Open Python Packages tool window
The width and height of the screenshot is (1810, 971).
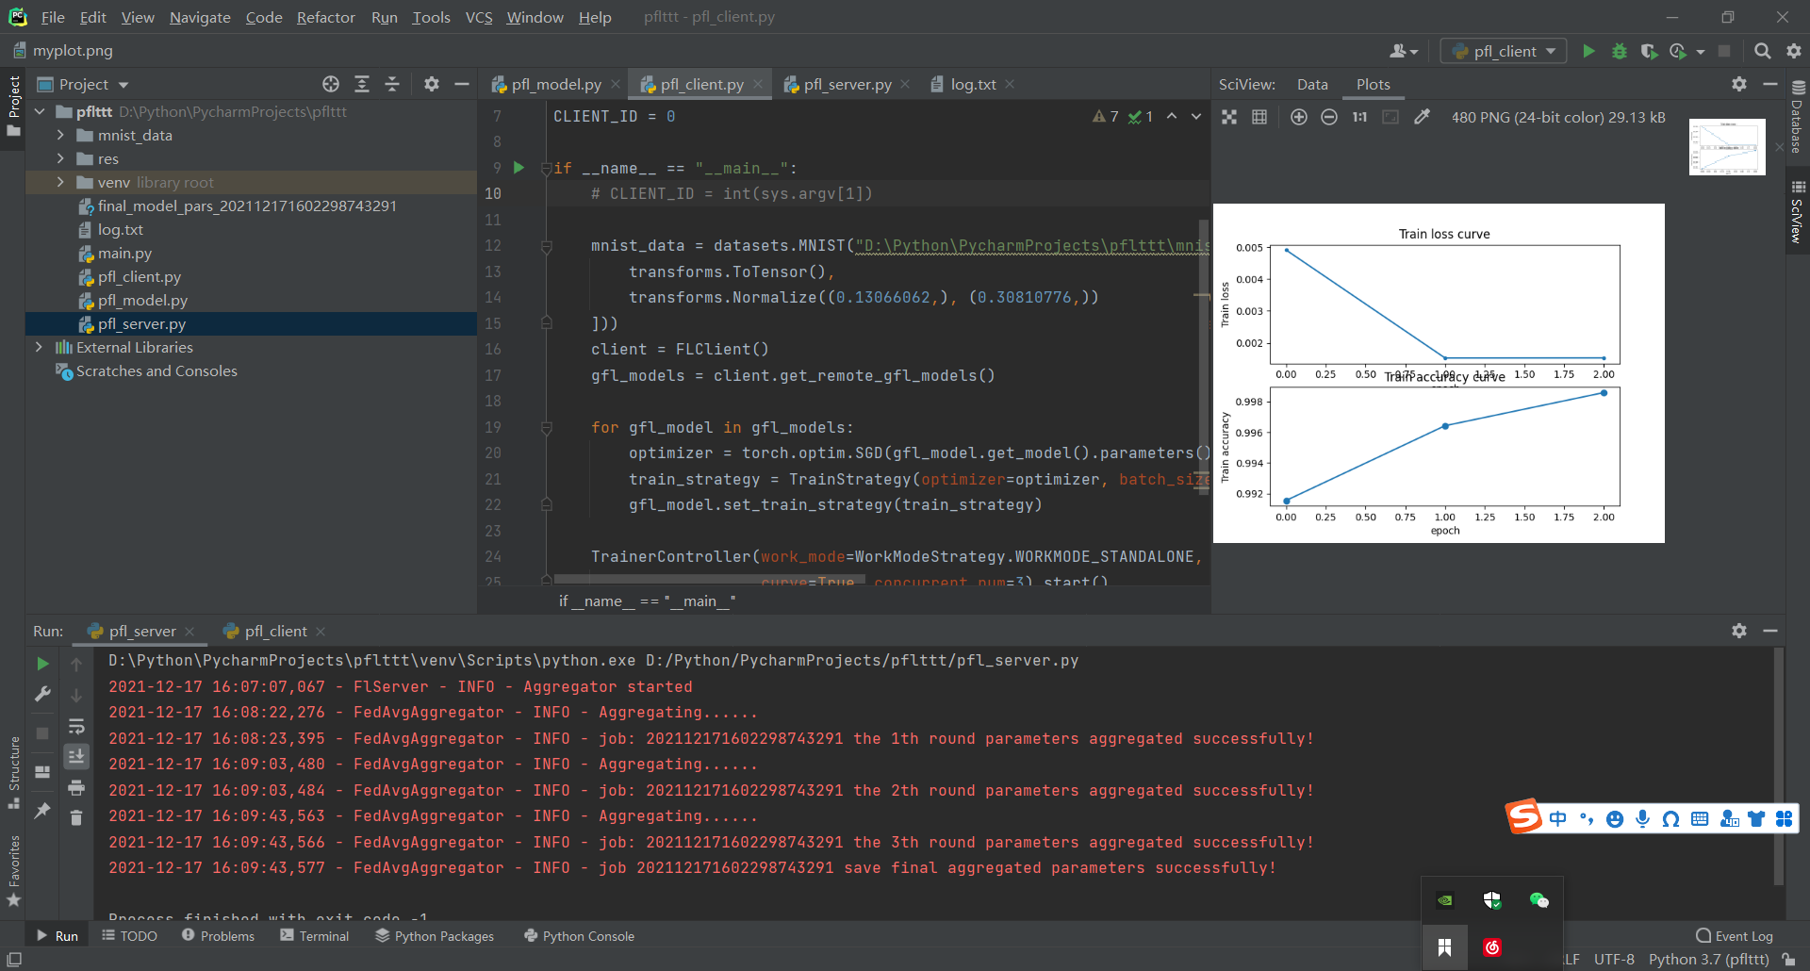point(435,935)
